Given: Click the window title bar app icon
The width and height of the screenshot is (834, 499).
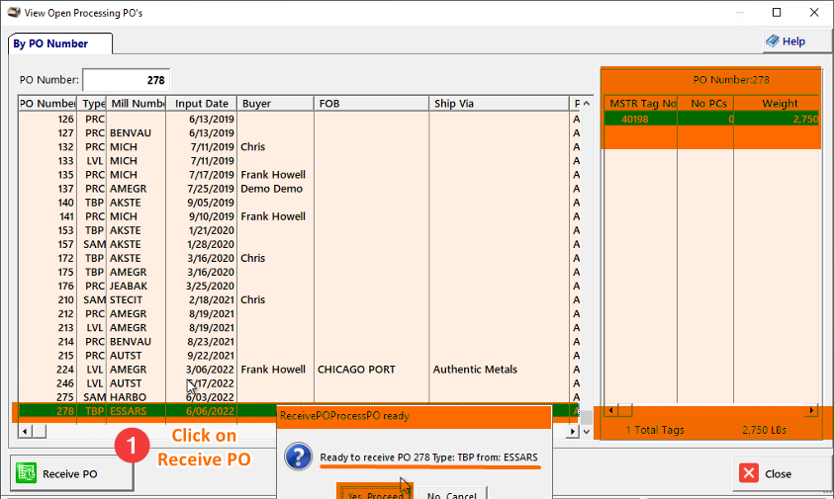Looking at the screenshot, I should click(14, 12).
